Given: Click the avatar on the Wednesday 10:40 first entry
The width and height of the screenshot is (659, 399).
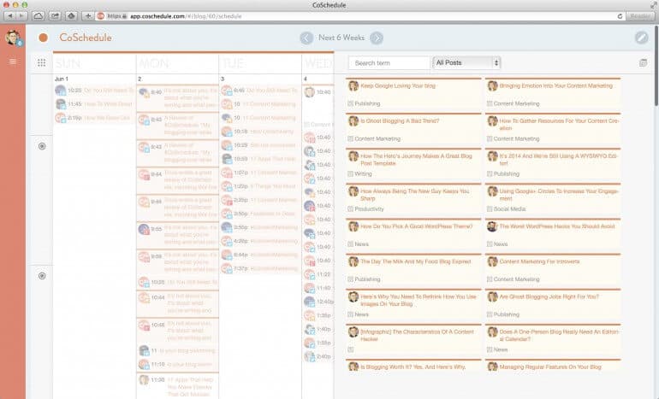Looking at the screenshot, I should (309, 92).
